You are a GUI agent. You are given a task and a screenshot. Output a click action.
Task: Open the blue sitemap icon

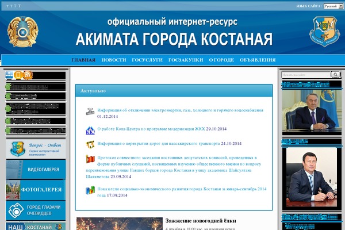click(x=9, y=75)
